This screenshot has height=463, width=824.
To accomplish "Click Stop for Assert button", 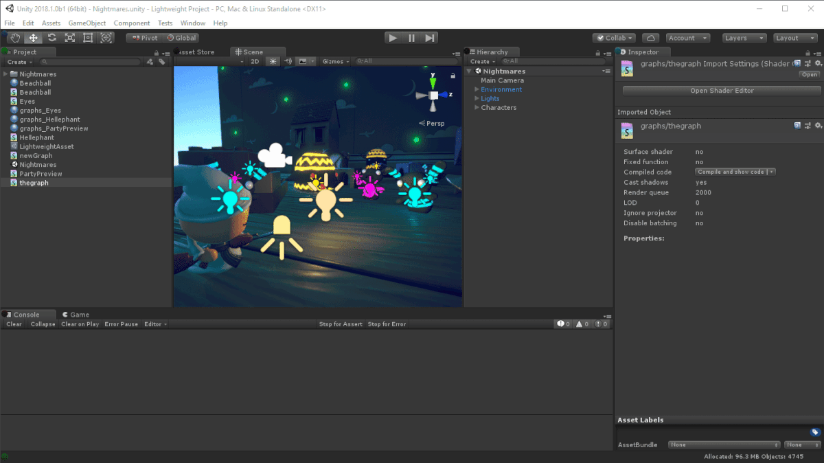I will click(341, 324).
